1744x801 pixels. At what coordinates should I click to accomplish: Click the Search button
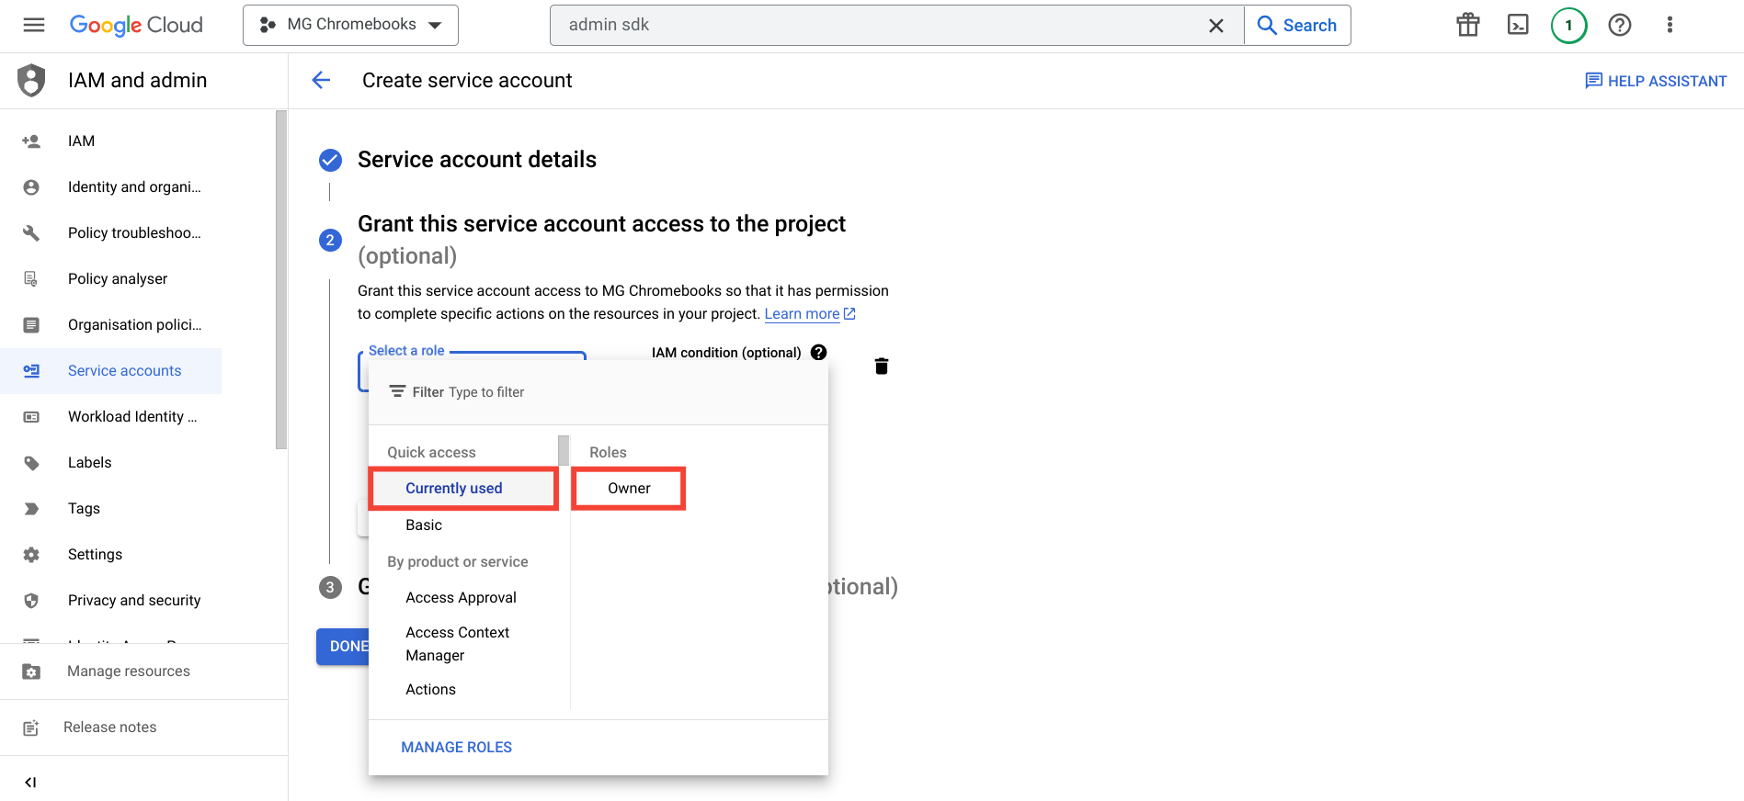(x=1297, y=25)
